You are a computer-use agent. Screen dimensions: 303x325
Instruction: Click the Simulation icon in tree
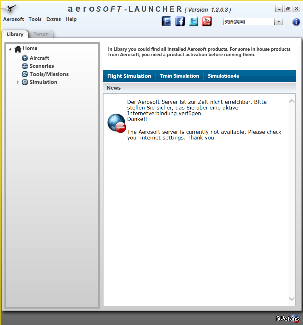coord(25,82)
